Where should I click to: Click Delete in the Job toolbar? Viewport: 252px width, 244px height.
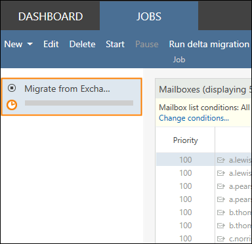[82, 45]
